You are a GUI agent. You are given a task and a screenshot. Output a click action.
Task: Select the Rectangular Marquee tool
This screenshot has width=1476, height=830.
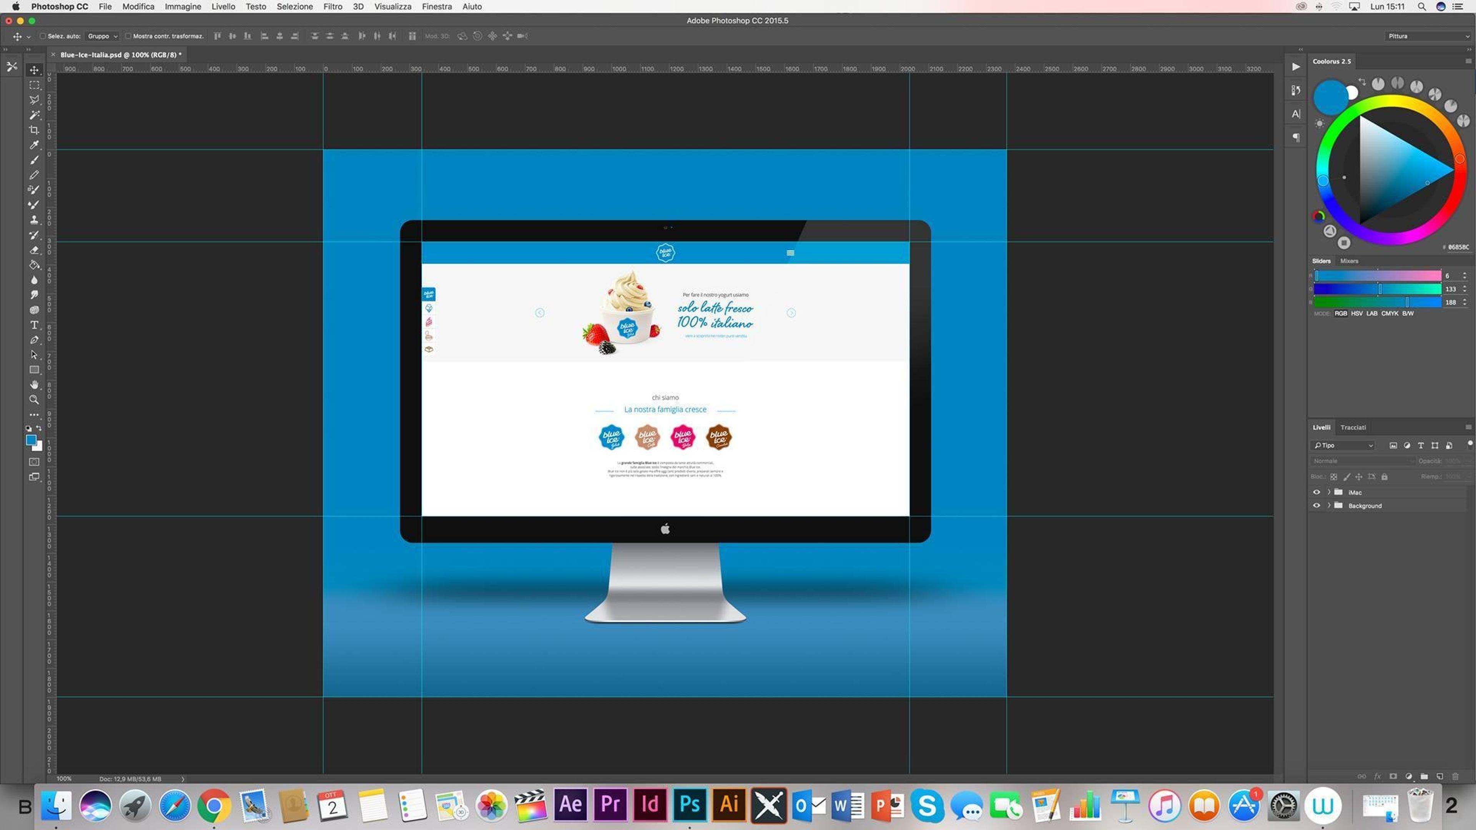(34, 85)
